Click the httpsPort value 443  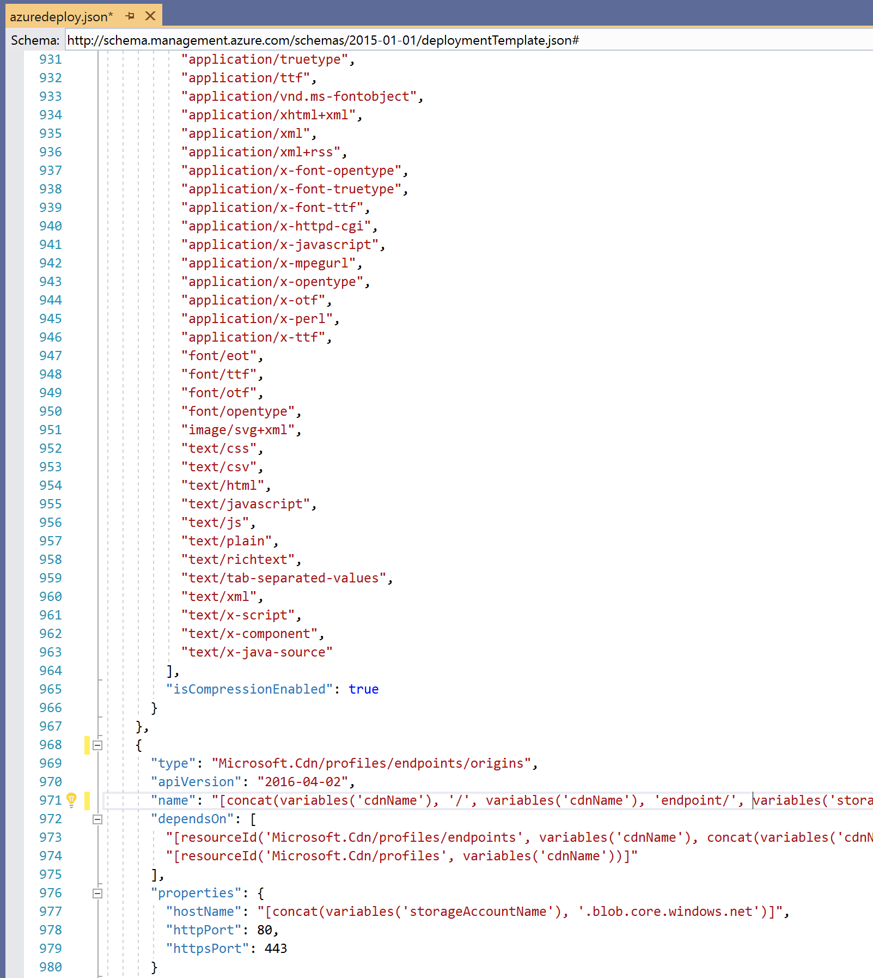tap(276, 949)
